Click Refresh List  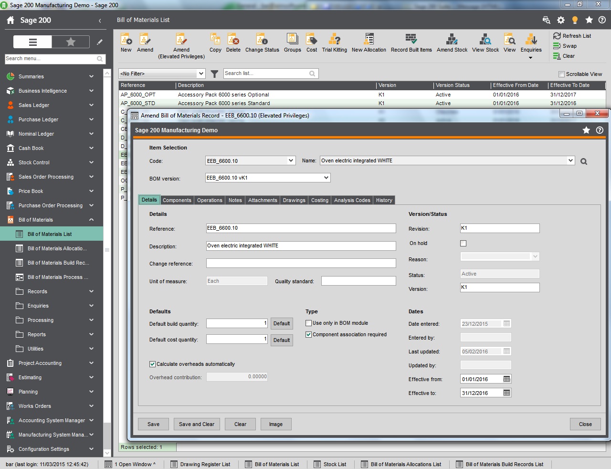pyautogui.click(x=572, y=36)
